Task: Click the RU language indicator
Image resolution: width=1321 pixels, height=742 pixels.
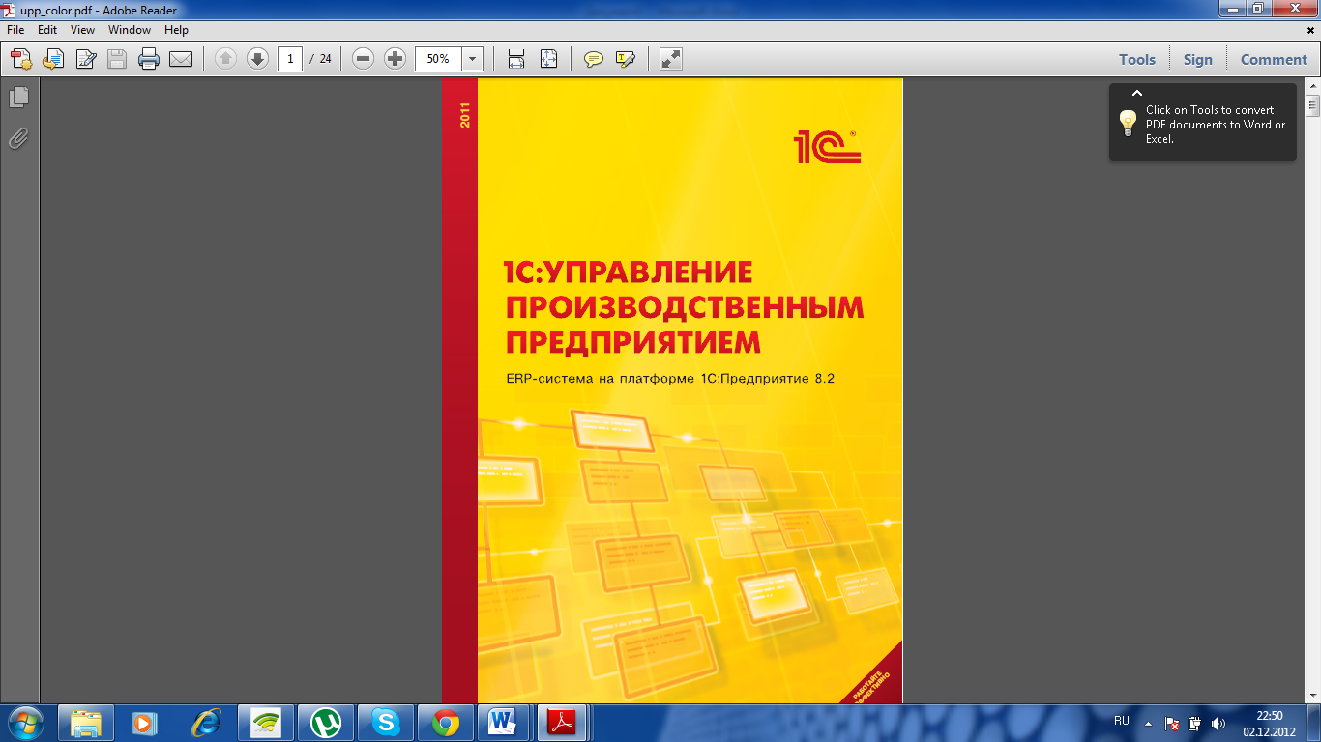Action: tap(1122, 721)
